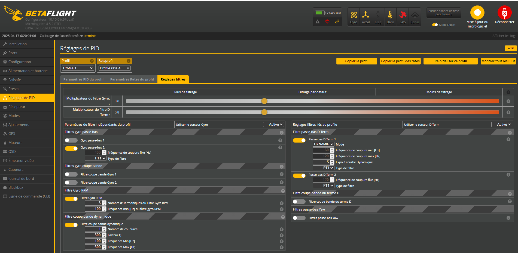This screenshot has width=518, height=253.
Task: Click Réinitialiser ce profil button
Action: (450, 61)
